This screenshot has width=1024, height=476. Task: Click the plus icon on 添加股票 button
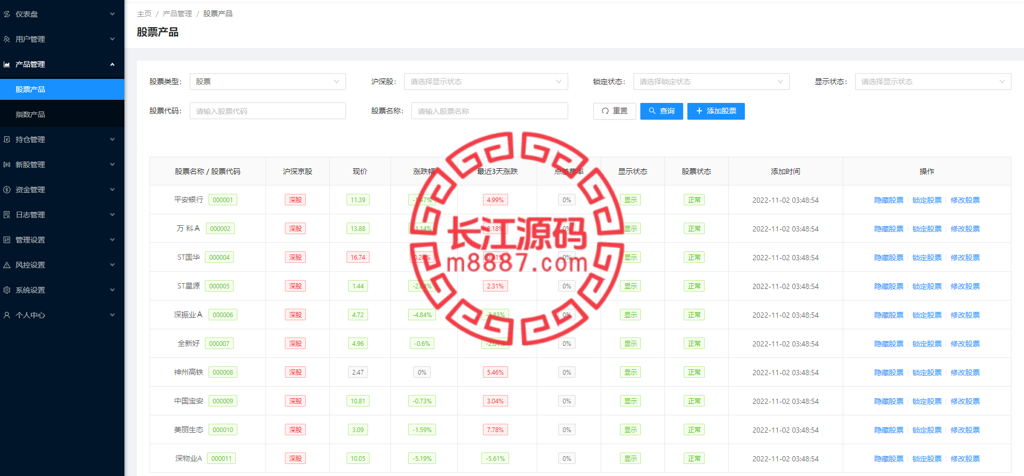pos(699,111)
